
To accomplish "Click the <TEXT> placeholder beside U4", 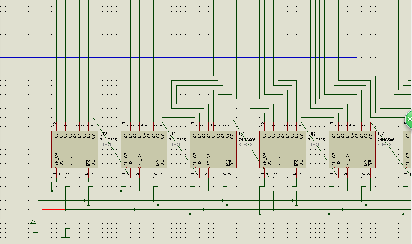I will pos(176,145).
